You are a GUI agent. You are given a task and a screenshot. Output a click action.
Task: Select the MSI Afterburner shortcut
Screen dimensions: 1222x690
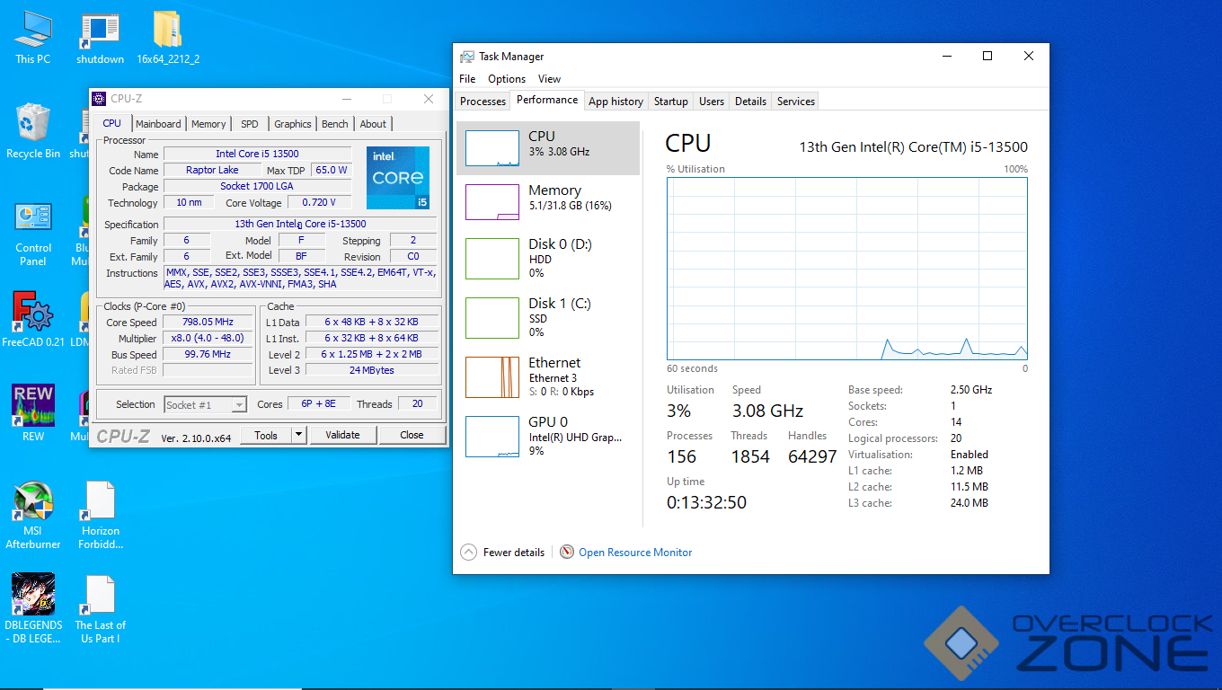coord(33,514)
